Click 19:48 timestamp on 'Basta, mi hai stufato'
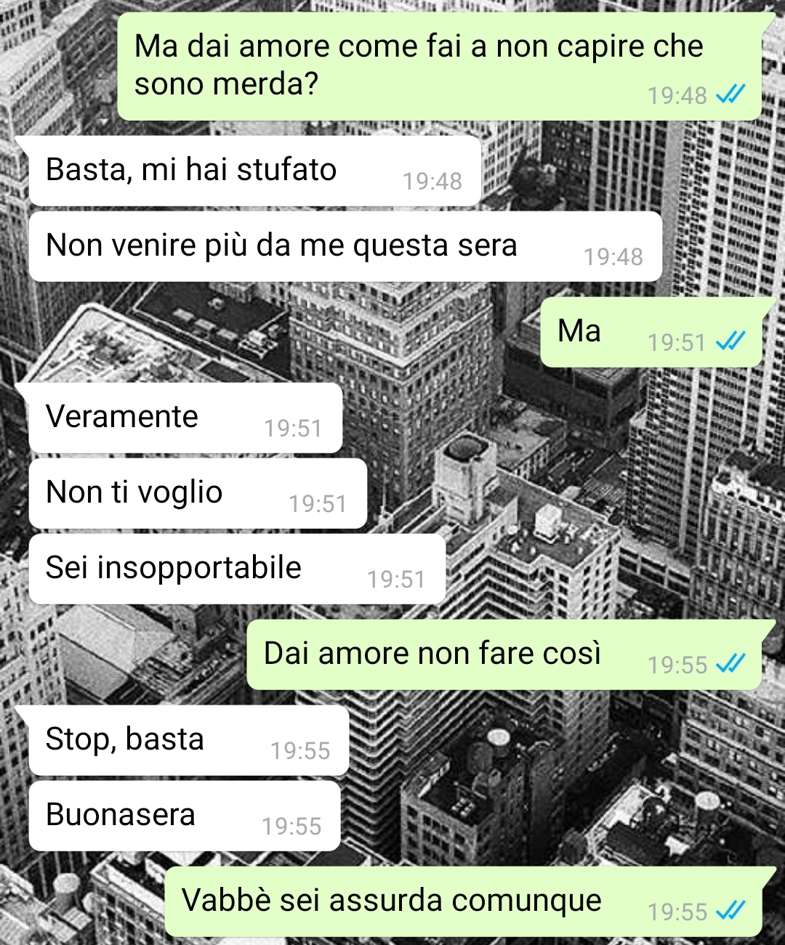The height and width of the screenshot is (945, 785). tap(432, 181)
